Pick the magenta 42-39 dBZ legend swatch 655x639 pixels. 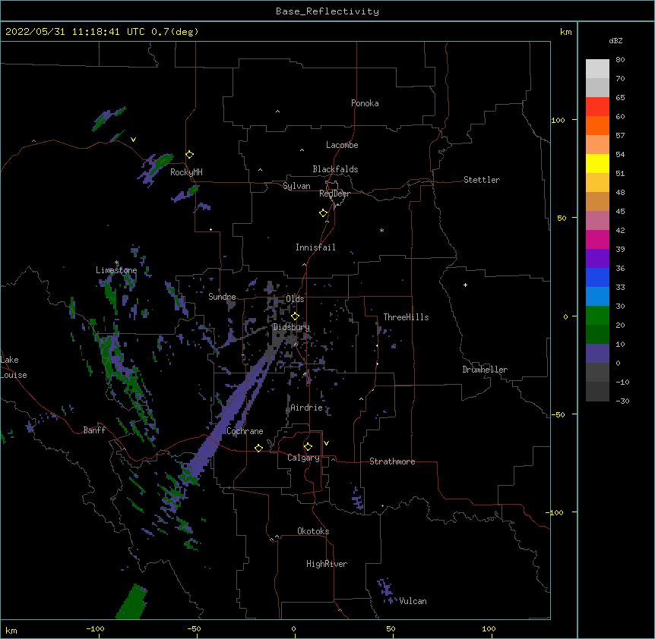pos(597,240)
